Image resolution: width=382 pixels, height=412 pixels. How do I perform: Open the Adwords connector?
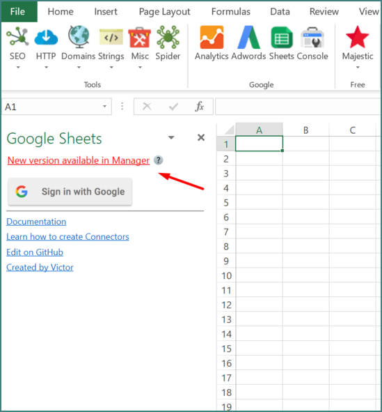pos(248,37)
